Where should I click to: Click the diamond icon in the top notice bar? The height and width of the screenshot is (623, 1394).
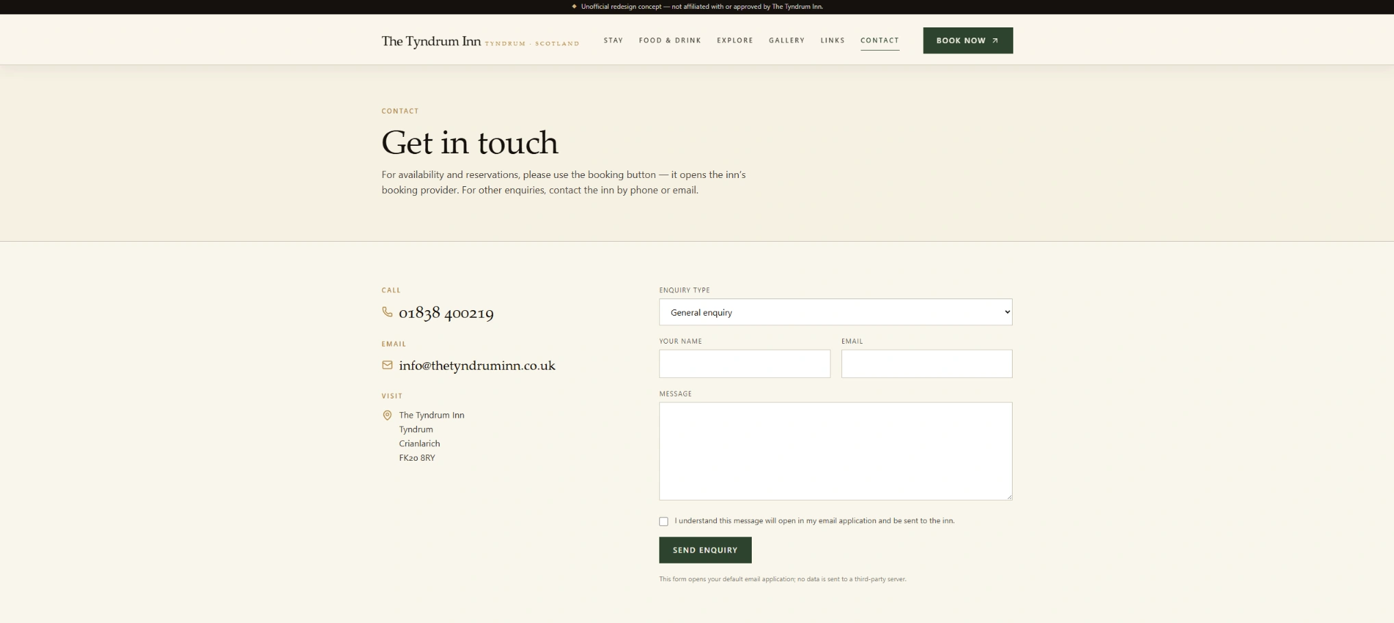point(574,7)
